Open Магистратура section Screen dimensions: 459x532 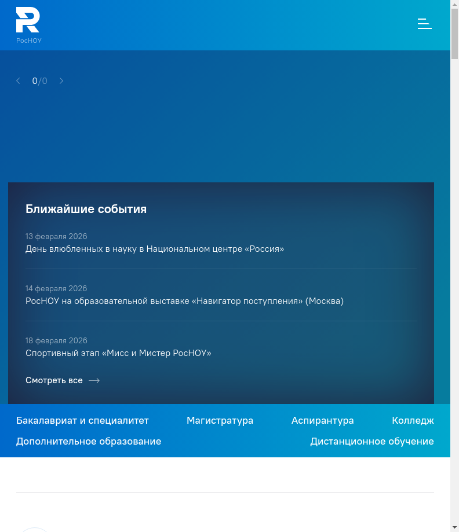click(x=220, y=420)
